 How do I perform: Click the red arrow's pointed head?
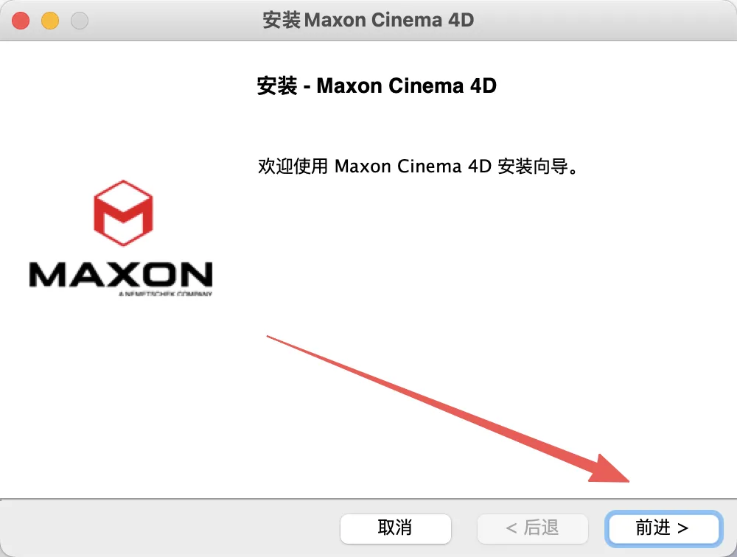point(610,471)
